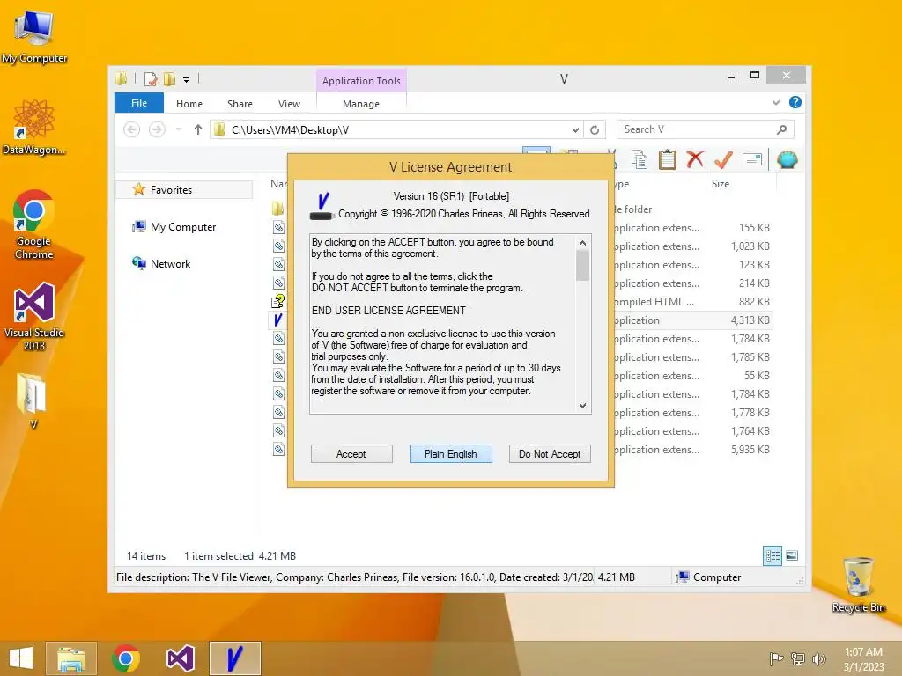Open the recent locations dropdown arrow
Viewport: 902px width, 676px height.
pyautogui.click(x=179, y=130)
